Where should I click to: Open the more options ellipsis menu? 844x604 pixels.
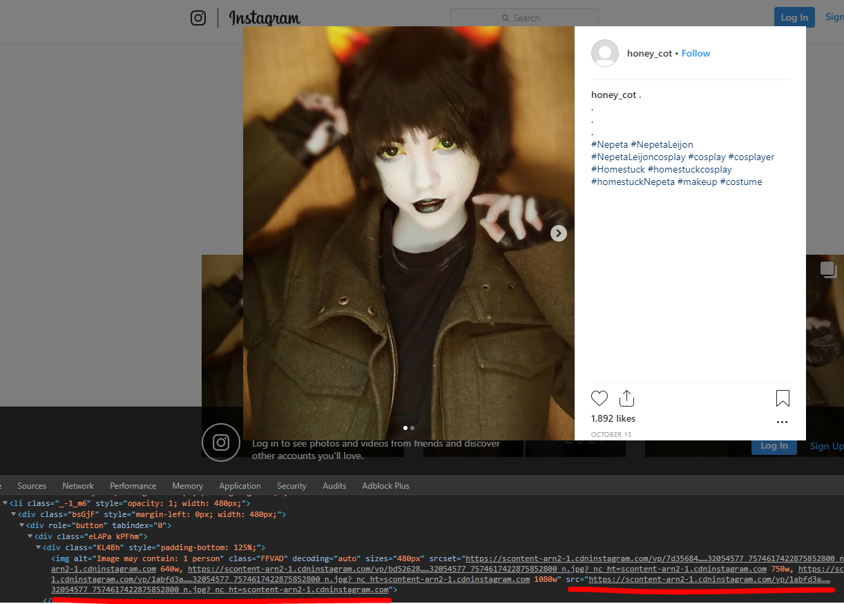pos(782,422)
